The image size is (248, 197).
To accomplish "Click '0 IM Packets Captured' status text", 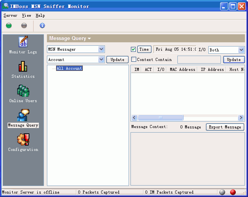I will pyautogui.click(x=169, y=192).
